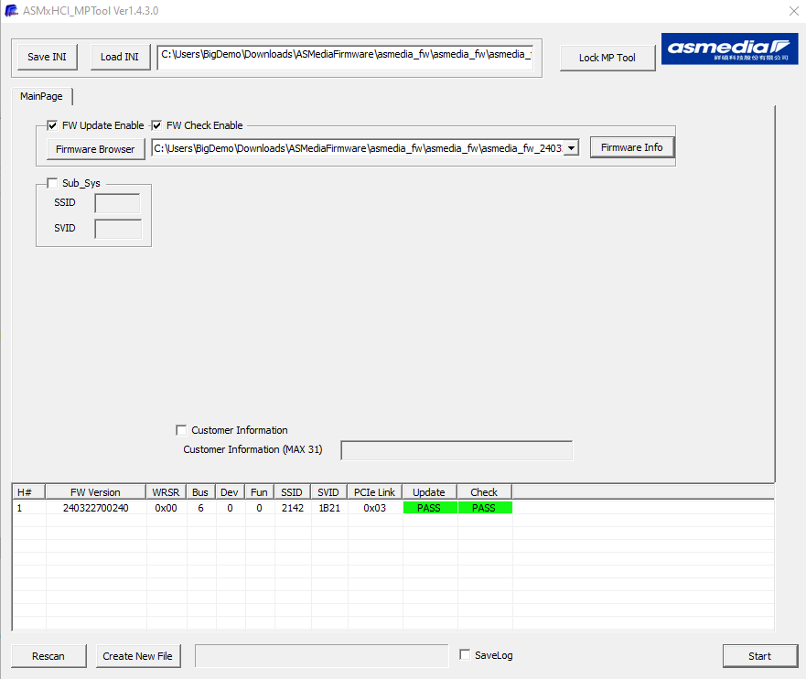The width and height of the screenshot is (806, 679).
Task: Expand the firmware path dropdown arrow
Action: click(x=571, y=148)
